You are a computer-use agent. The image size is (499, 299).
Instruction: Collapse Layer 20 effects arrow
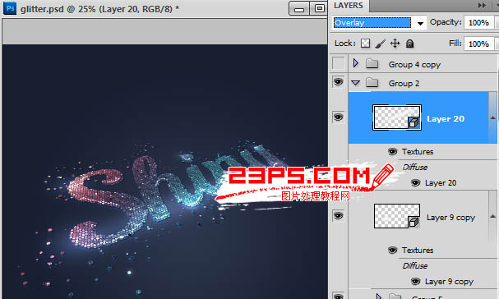pos(492,117)
